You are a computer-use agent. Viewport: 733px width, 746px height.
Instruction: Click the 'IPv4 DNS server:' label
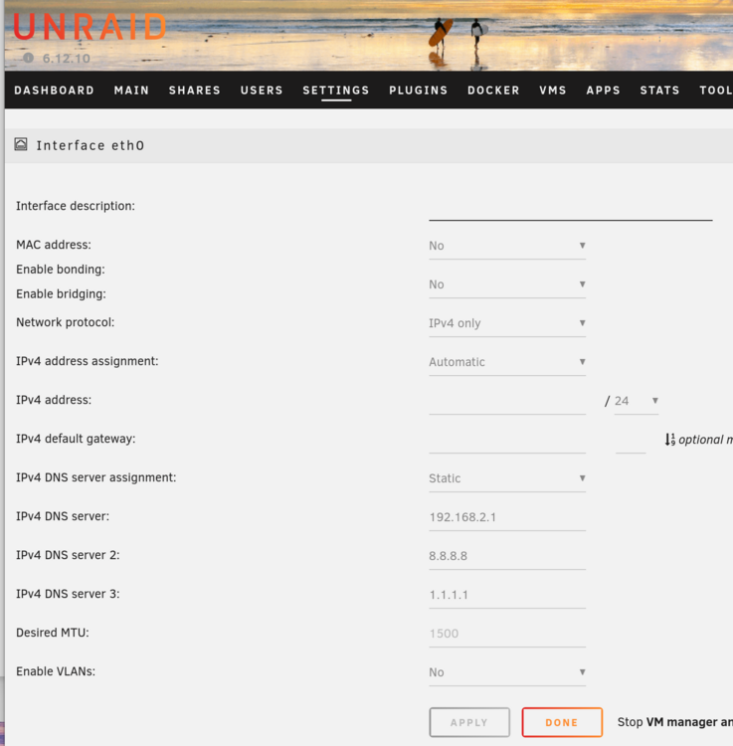[x=63, y=516]
